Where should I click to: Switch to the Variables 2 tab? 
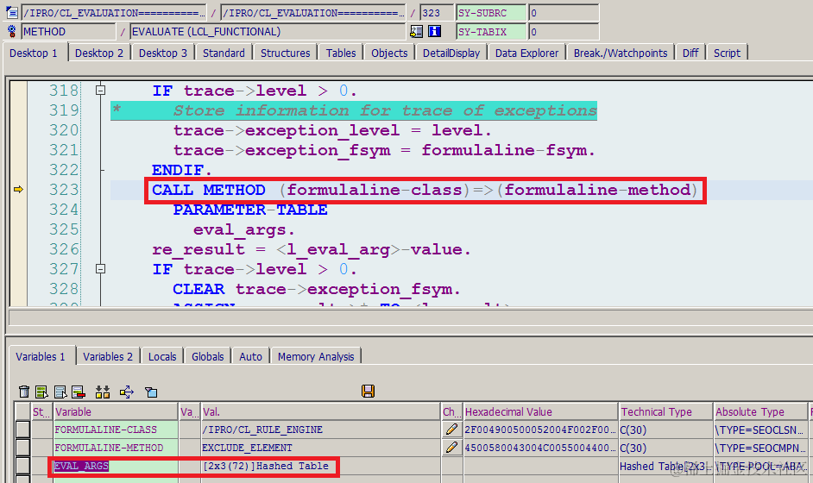click(108, 356)
